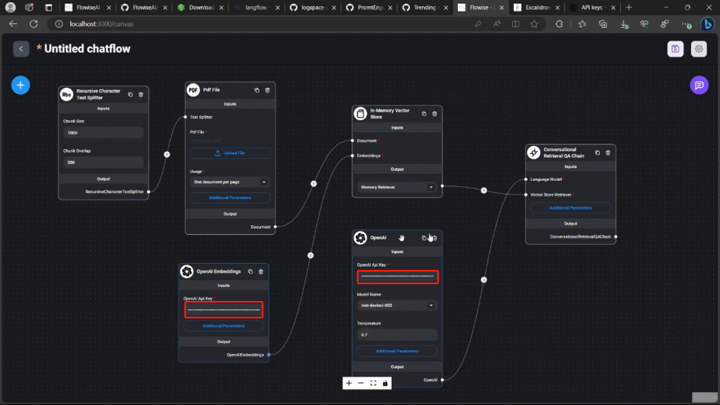Click the In-Memory Vector Store icon
This screenshot has height=405, width=720.
(x=361, y=113)
